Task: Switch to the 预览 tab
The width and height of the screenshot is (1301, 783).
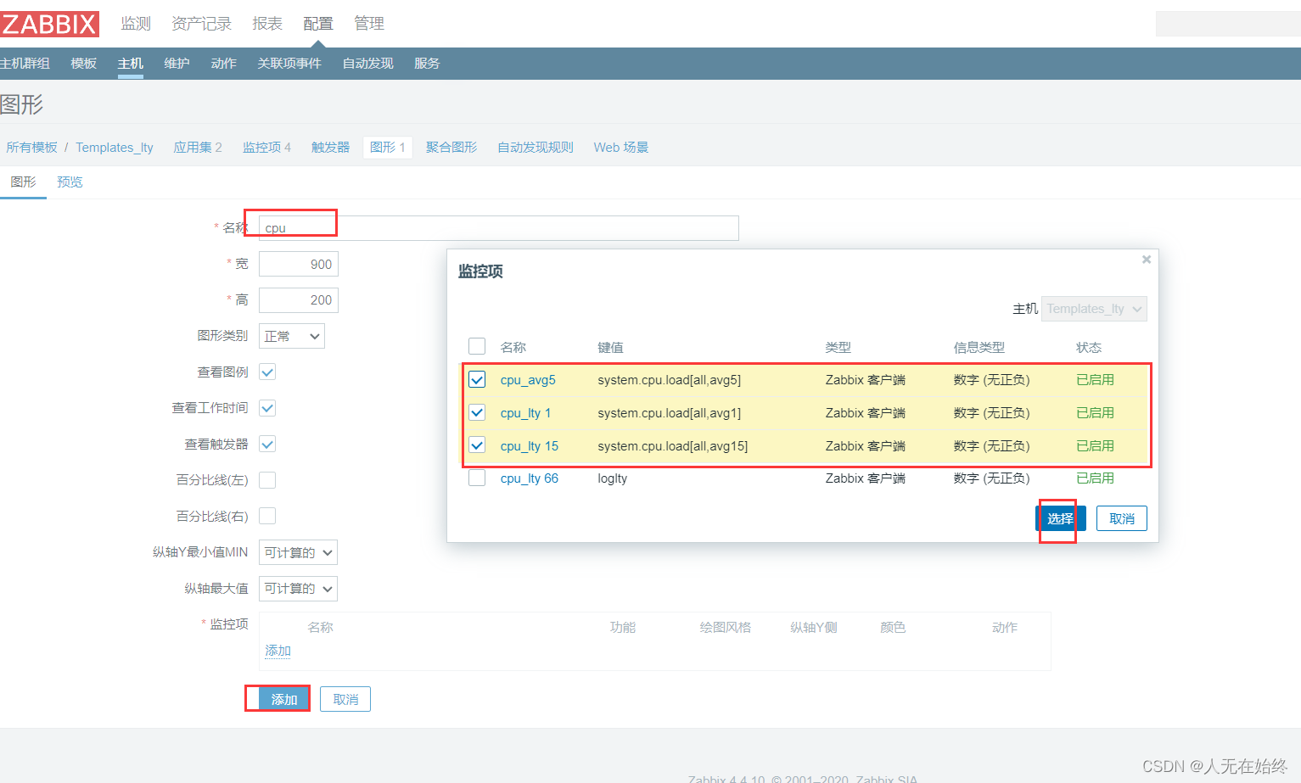Action: click(x=70, y=182)
